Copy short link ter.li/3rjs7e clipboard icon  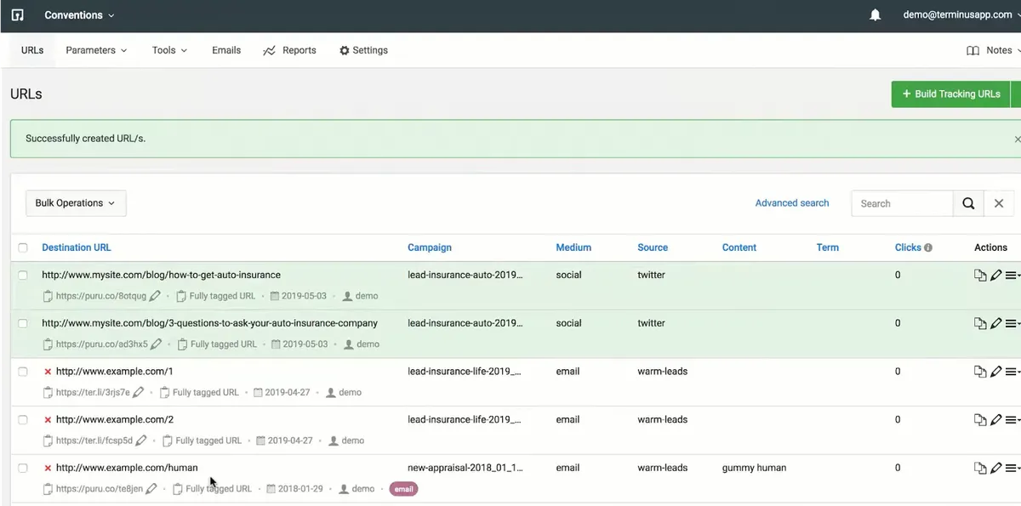[48, 393]
